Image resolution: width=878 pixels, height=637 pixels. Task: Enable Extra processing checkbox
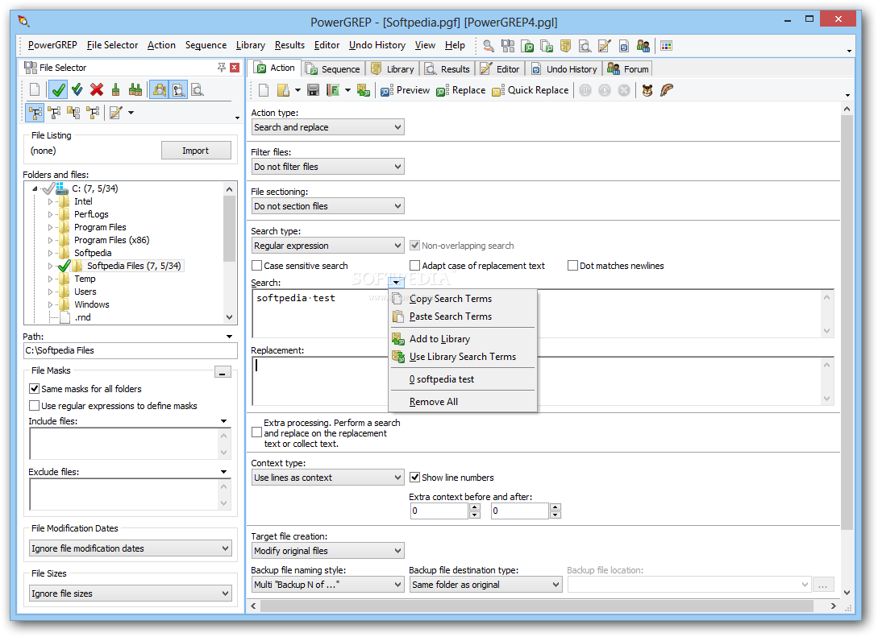click(x=257, y=433)
